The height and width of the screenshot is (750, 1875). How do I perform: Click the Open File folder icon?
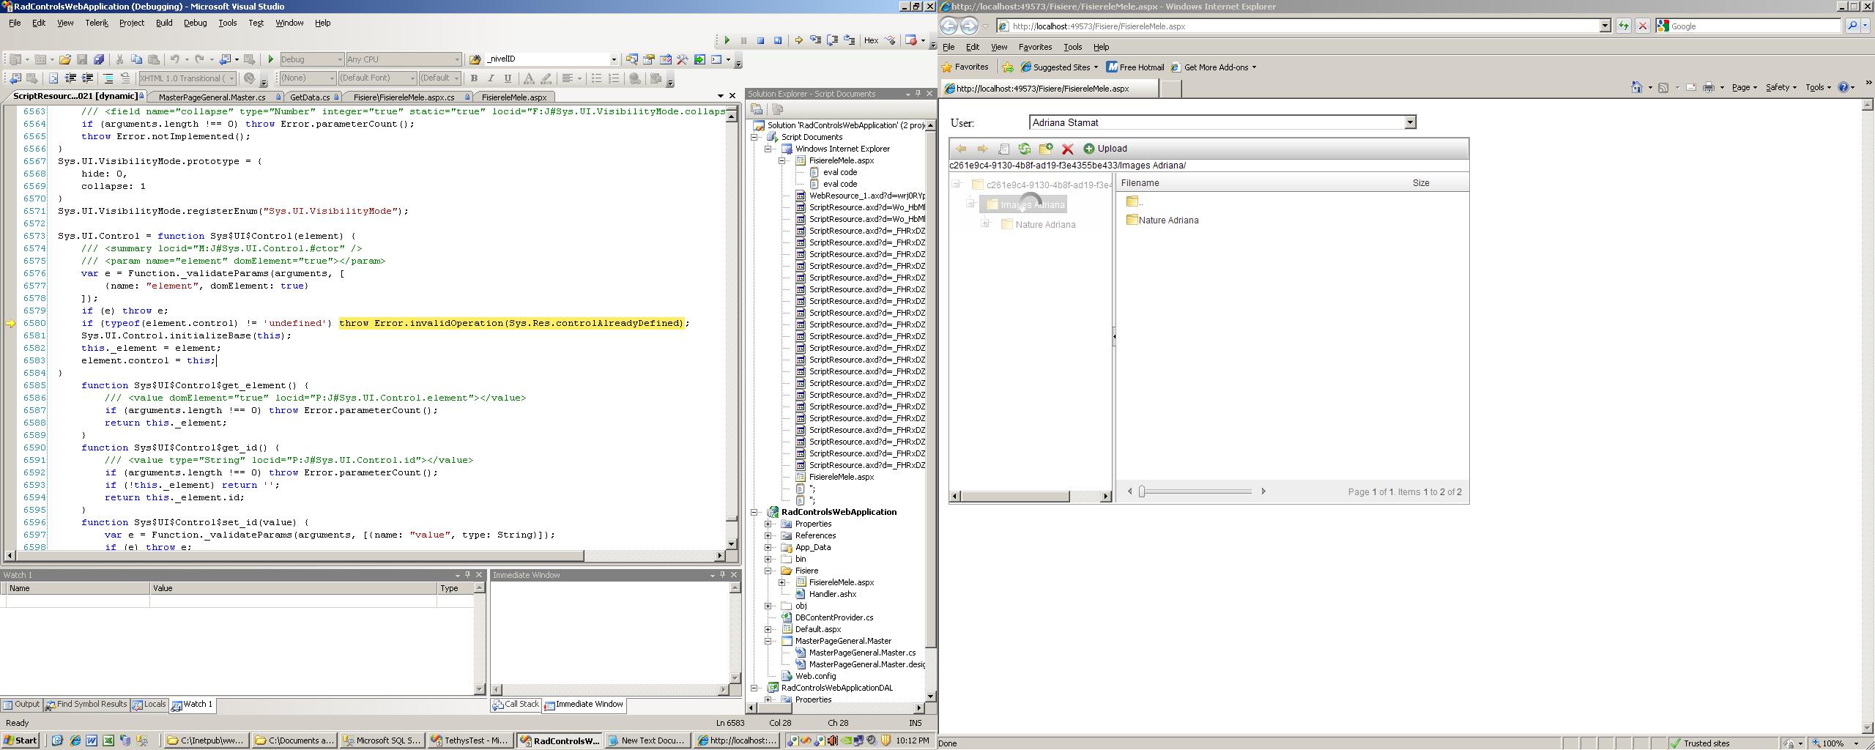65,59
